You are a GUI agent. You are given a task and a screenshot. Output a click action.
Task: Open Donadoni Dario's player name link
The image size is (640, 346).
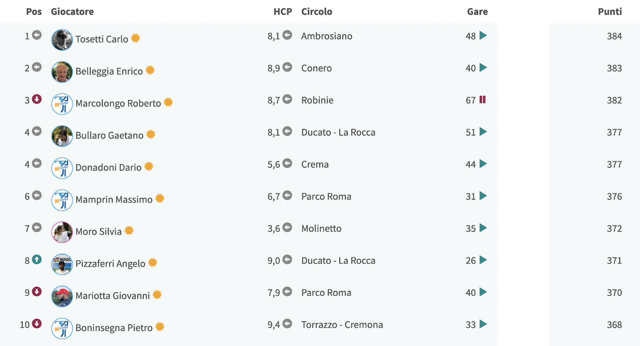point(108,167)
